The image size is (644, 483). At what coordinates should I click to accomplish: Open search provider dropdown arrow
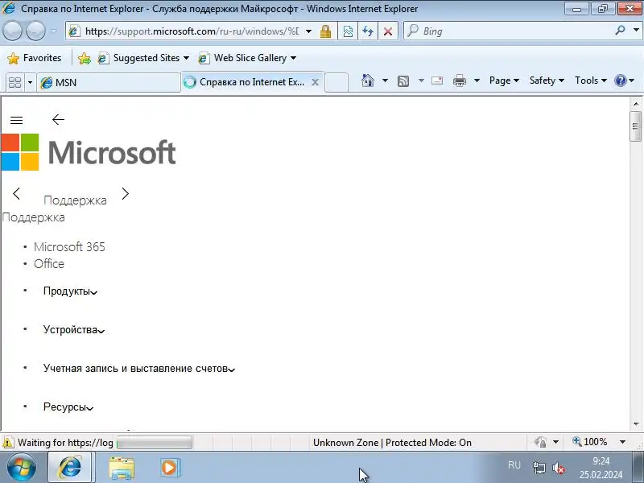[635, 31]
